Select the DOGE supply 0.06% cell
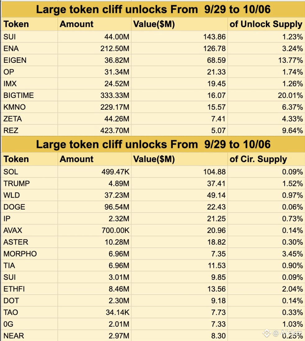This screenshot has height=341, width=305. 266,207
